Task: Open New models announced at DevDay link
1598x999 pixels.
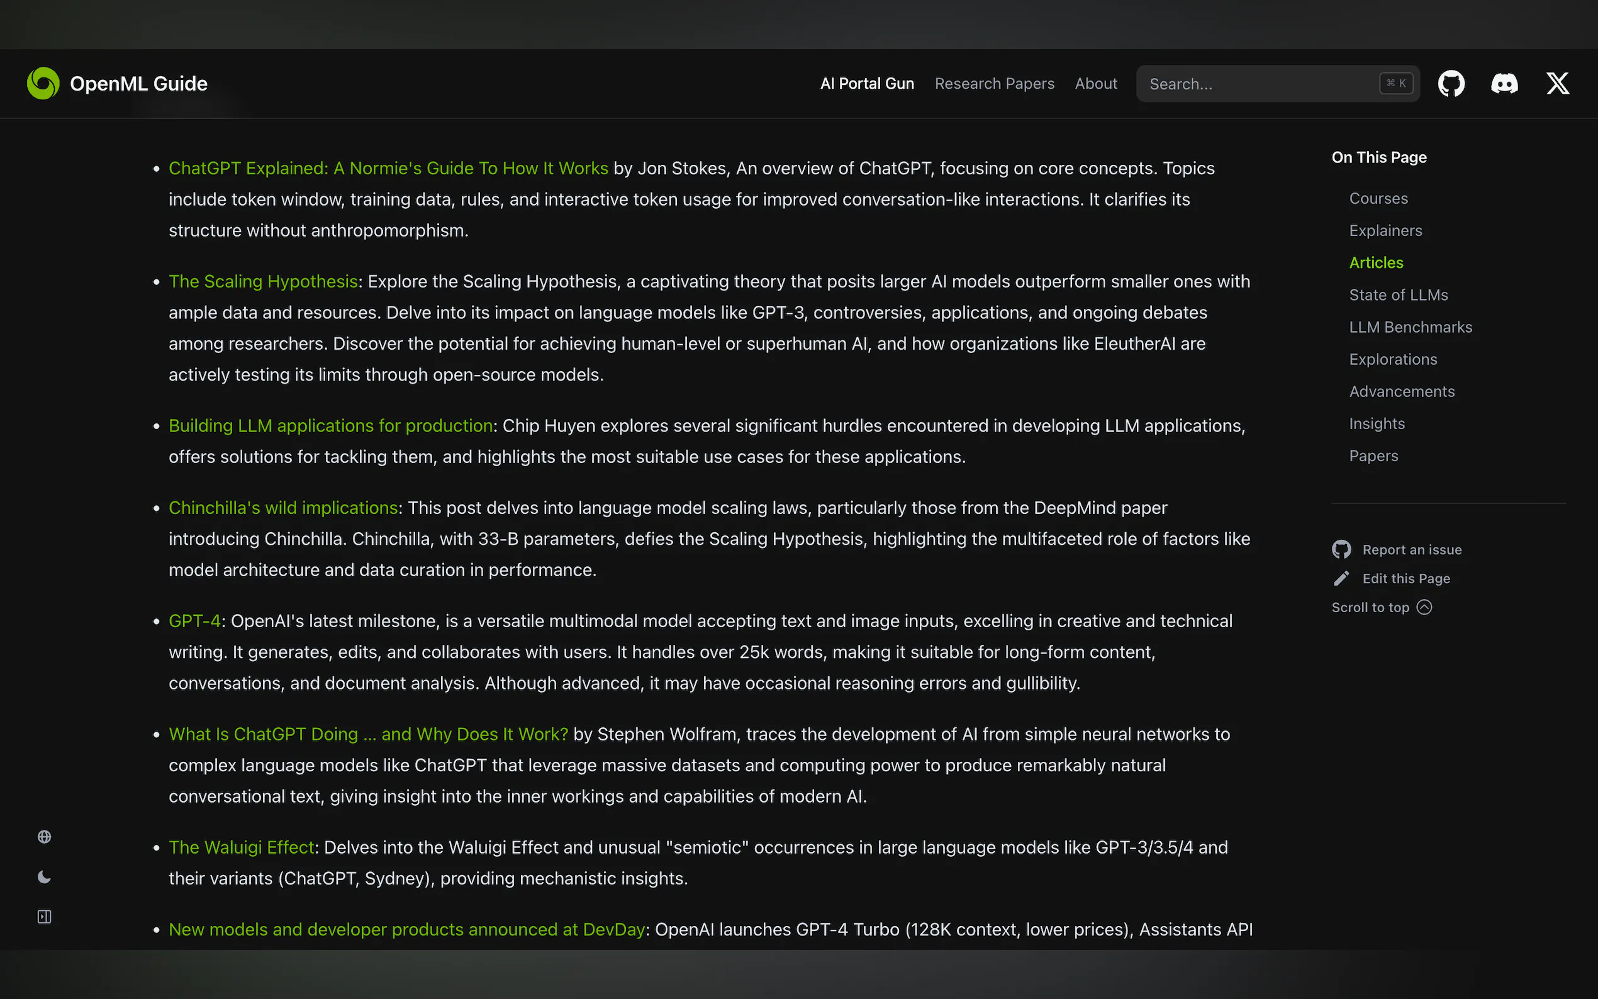Action: pos(407,930)
